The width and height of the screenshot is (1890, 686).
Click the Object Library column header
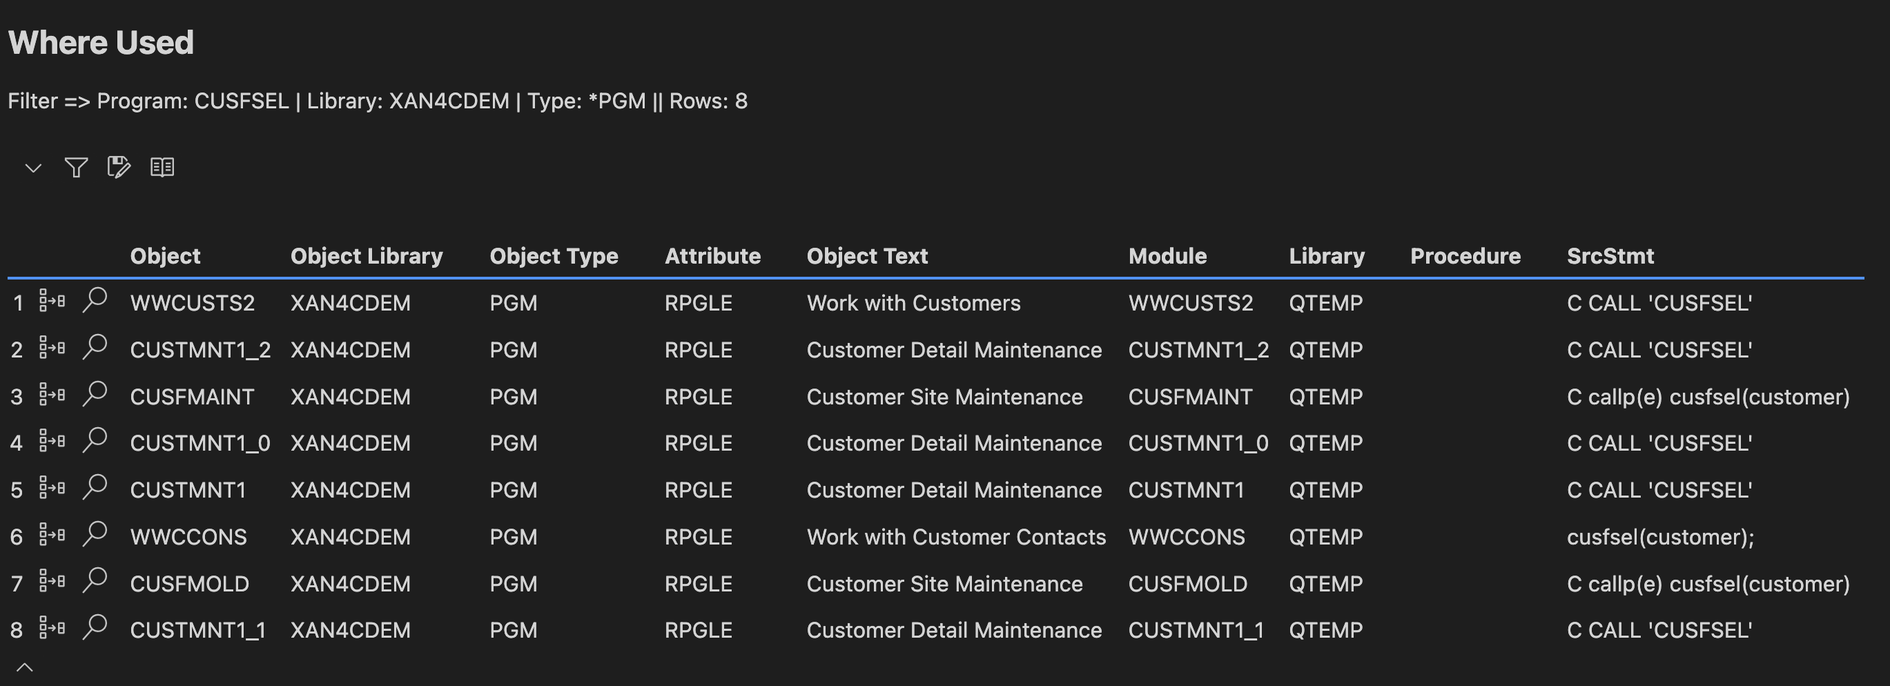click(x=366, y=256)
